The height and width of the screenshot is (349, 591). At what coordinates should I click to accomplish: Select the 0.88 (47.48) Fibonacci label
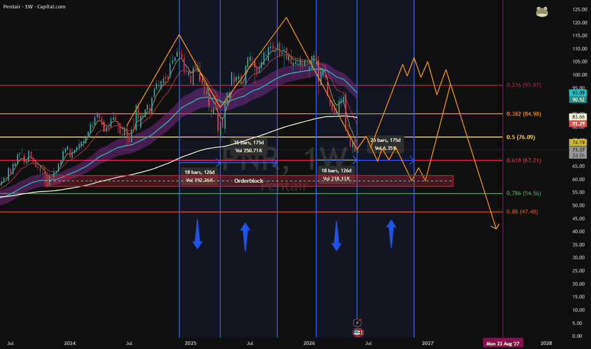tap(522, 212)
